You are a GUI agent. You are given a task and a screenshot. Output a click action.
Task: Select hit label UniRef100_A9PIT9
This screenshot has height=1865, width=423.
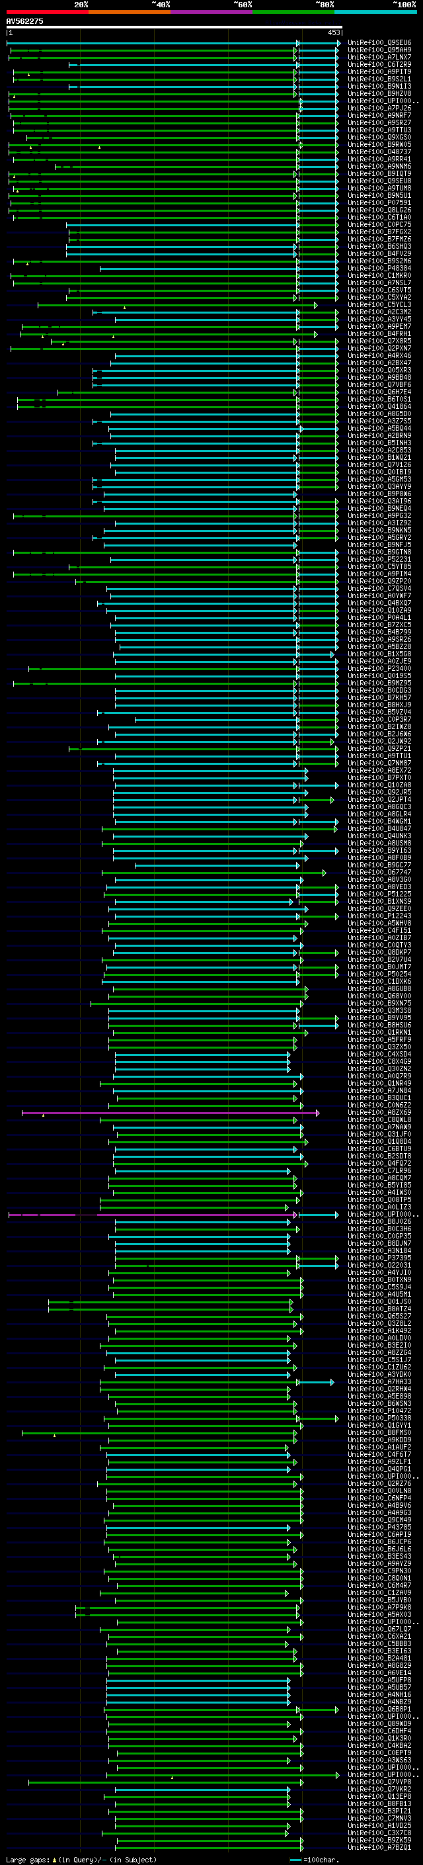(x=379, y=71)
